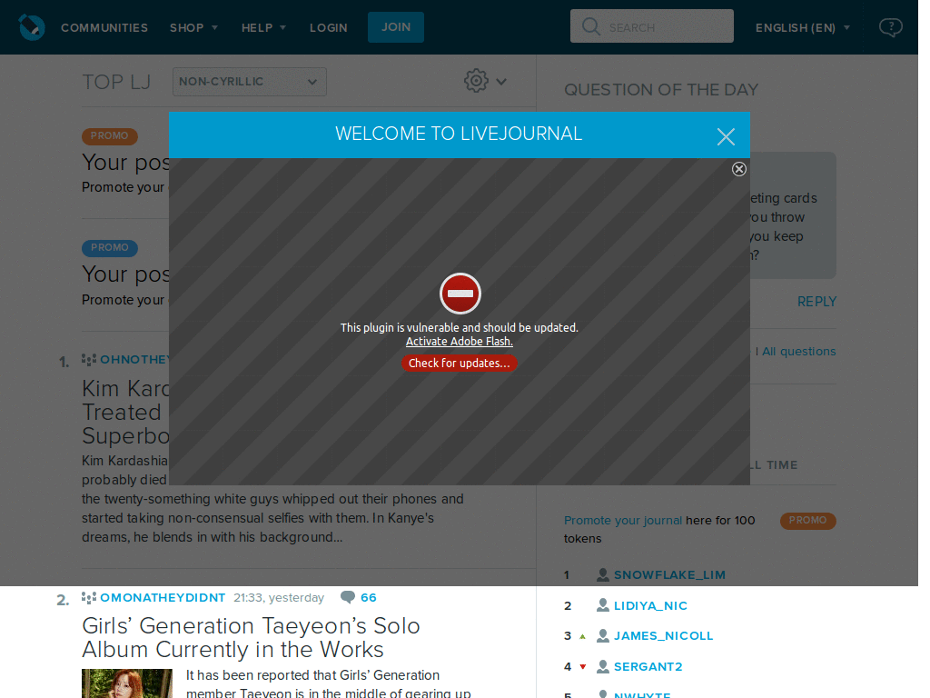Screen dimensions: 930x698
Task: Expand the Shop dropdown menu
Action: [193, 28]
